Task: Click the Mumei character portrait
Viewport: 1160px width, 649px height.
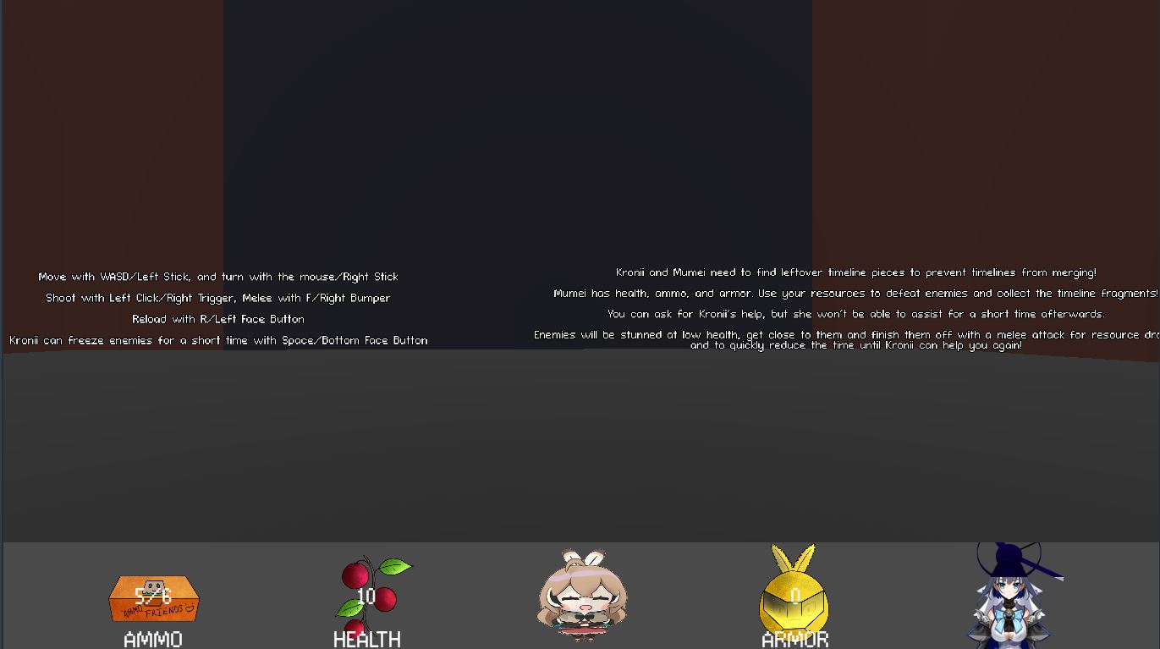Action: [583, 595]
